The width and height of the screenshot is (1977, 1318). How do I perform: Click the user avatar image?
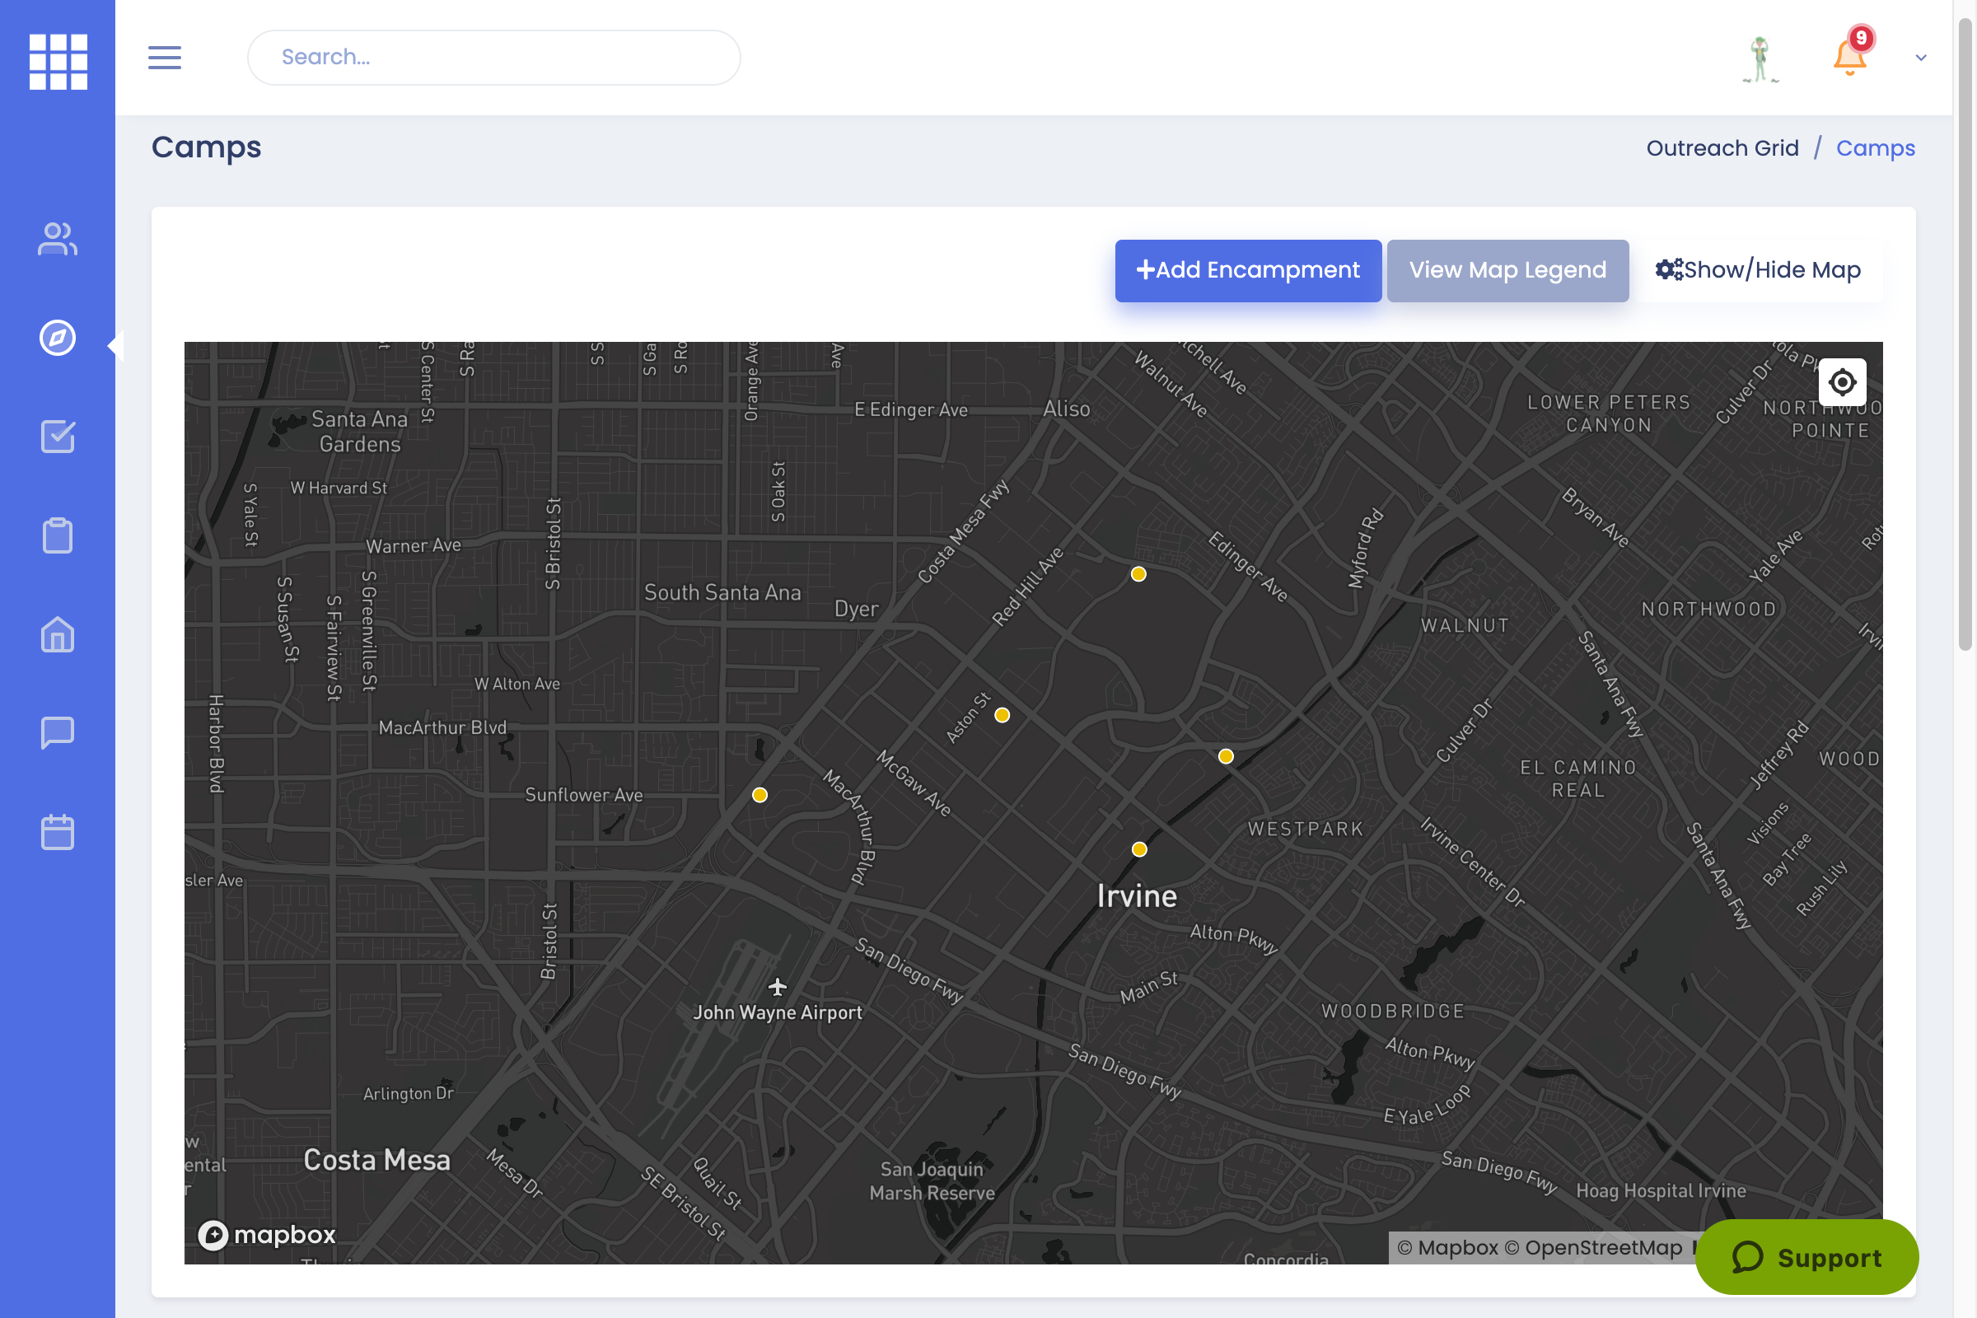(1760, 58)
